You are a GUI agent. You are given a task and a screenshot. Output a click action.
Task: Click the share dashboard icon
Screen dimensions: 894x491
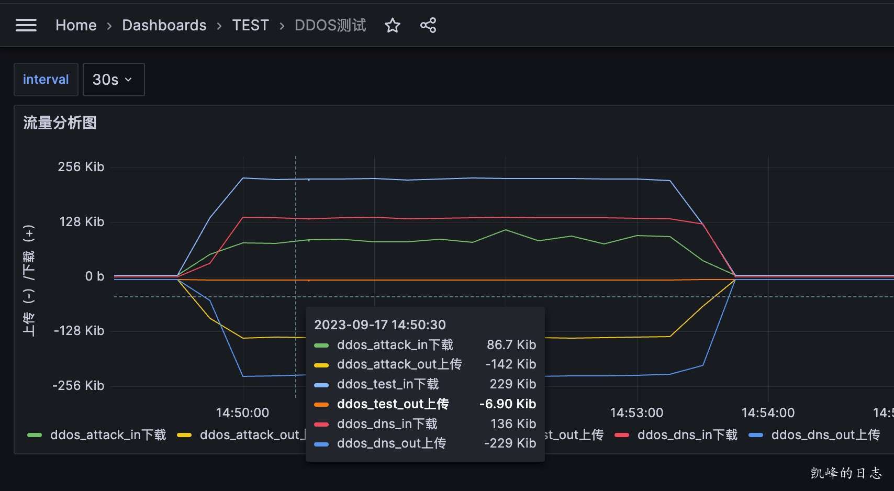[428, 25]
